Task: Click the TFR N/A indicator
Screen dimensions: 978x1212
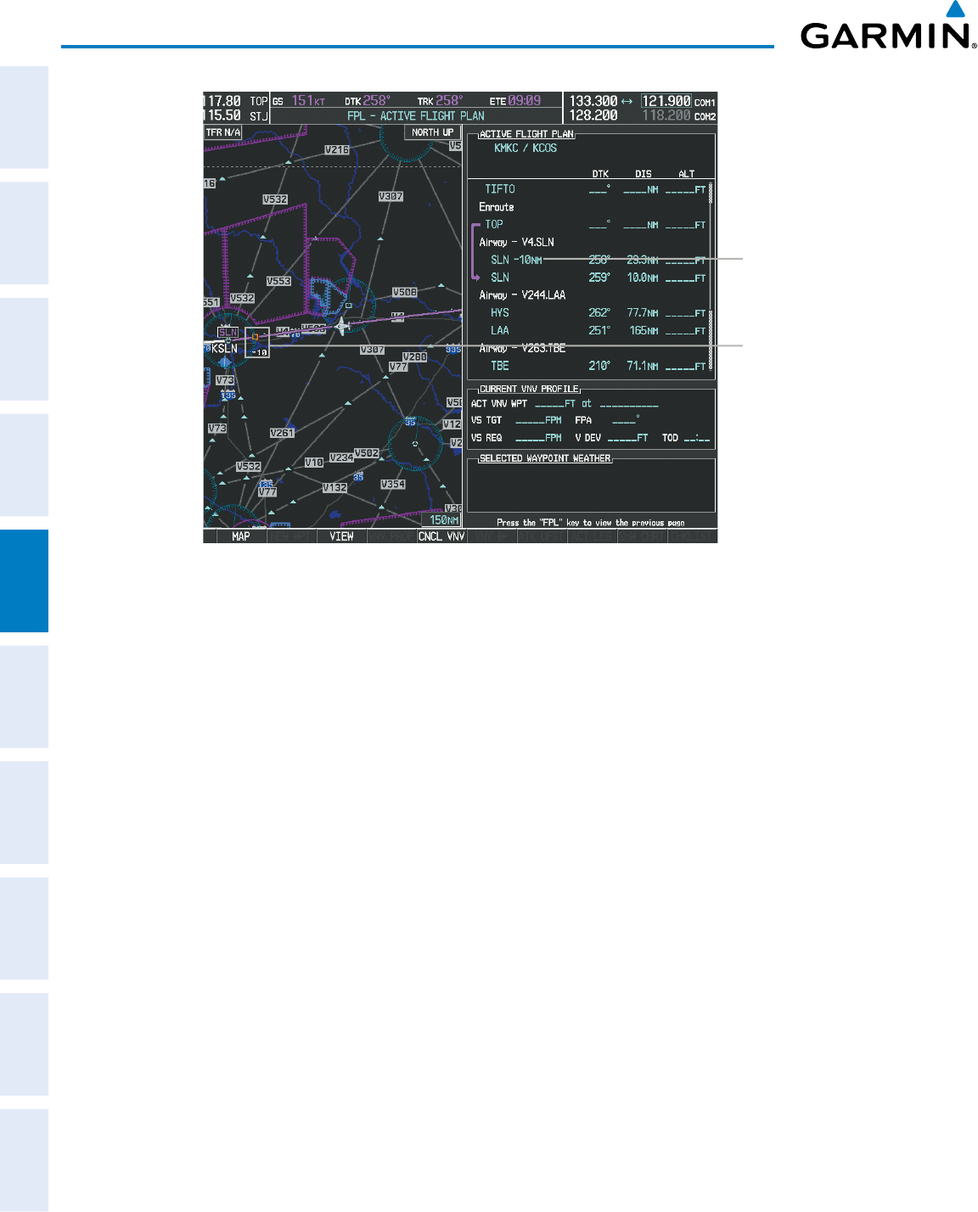Action: [x=223, y=132]
